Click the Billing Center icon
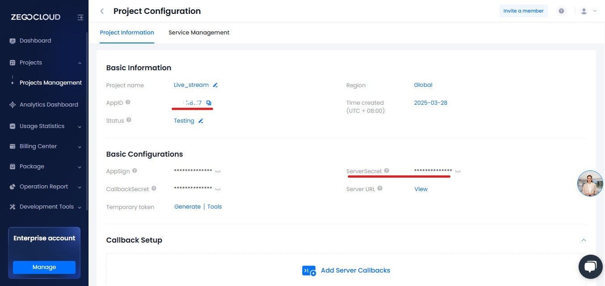The width and height of the screenshot is (605, 286). [13, 146]
